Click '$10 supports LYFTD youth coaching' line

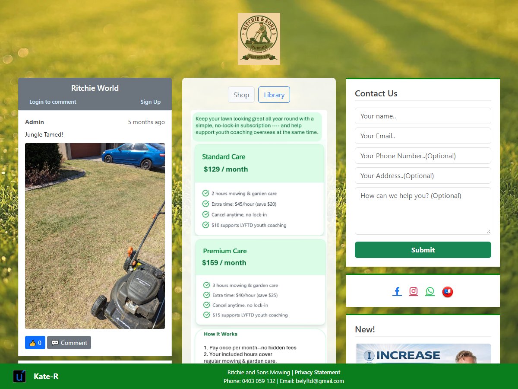pos(249,225)
